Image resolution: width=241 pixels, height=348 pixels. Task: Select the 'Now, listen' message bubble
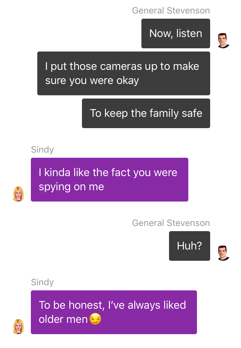click(x=176, y=33)
